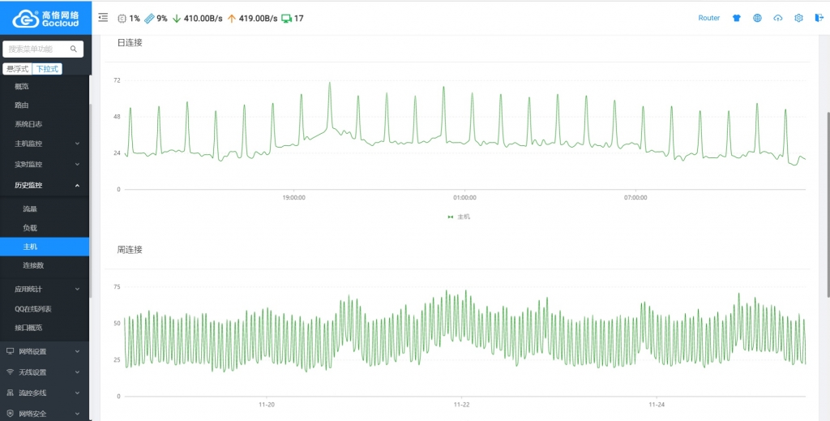This screenshot has width=830, height=421.
Task: Collapse the sidebar with the hamburger icon
Action: click(x=103, y=18)
